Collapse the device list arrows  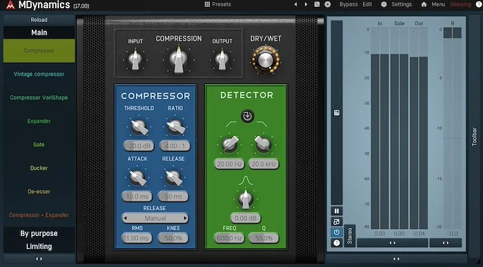pyautogui.click(x=39, y=259)
